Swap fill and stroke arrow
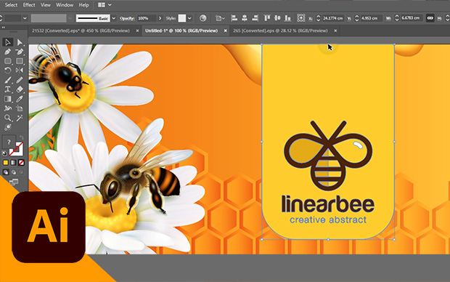 21,137
